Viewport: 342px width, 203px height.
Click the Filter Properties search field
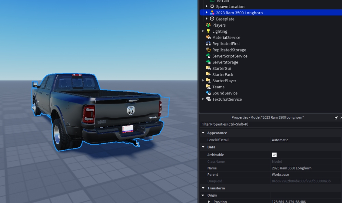pos(271,124)
